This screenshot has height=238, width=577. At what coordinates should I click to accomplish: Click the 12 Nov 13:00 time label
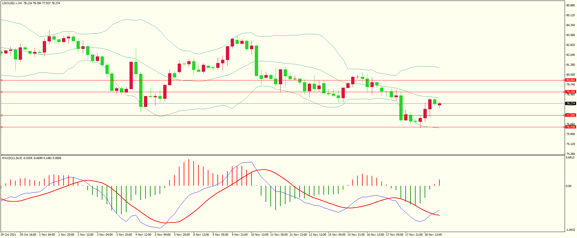click(x=317, y=235)
